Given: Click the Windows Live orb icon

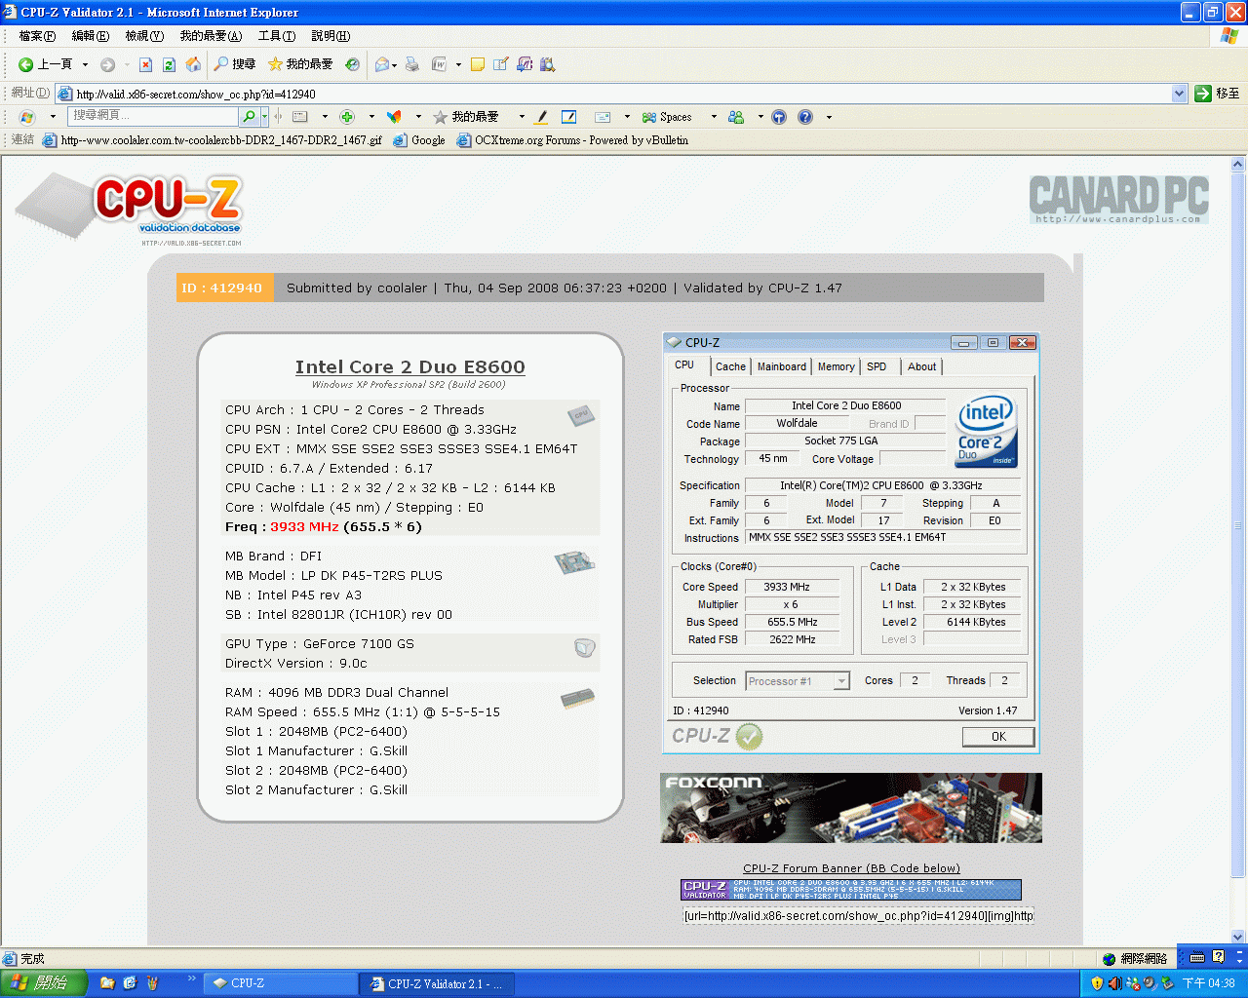Looking at the screenshot, I should click(x=27, y=117).
